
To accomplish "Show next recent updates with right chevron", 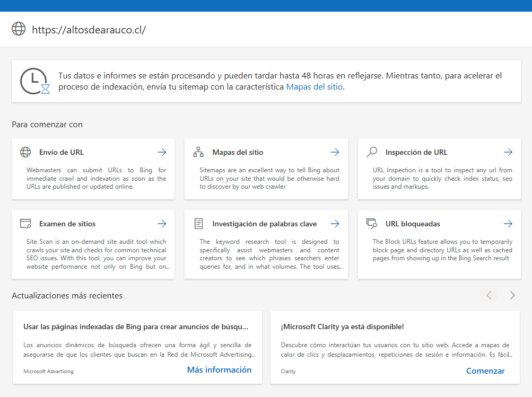I will click(x=512, y=295).
